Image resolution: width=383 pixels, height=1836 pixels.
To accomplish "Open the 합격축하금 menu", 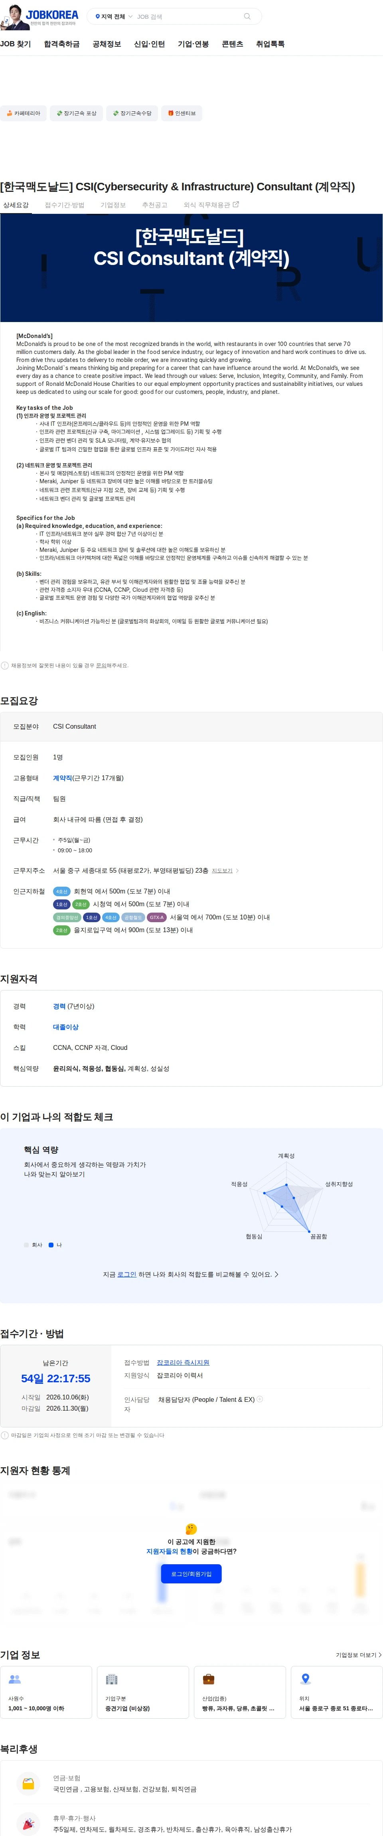I will pyautogui.click(x=62, y=44).
